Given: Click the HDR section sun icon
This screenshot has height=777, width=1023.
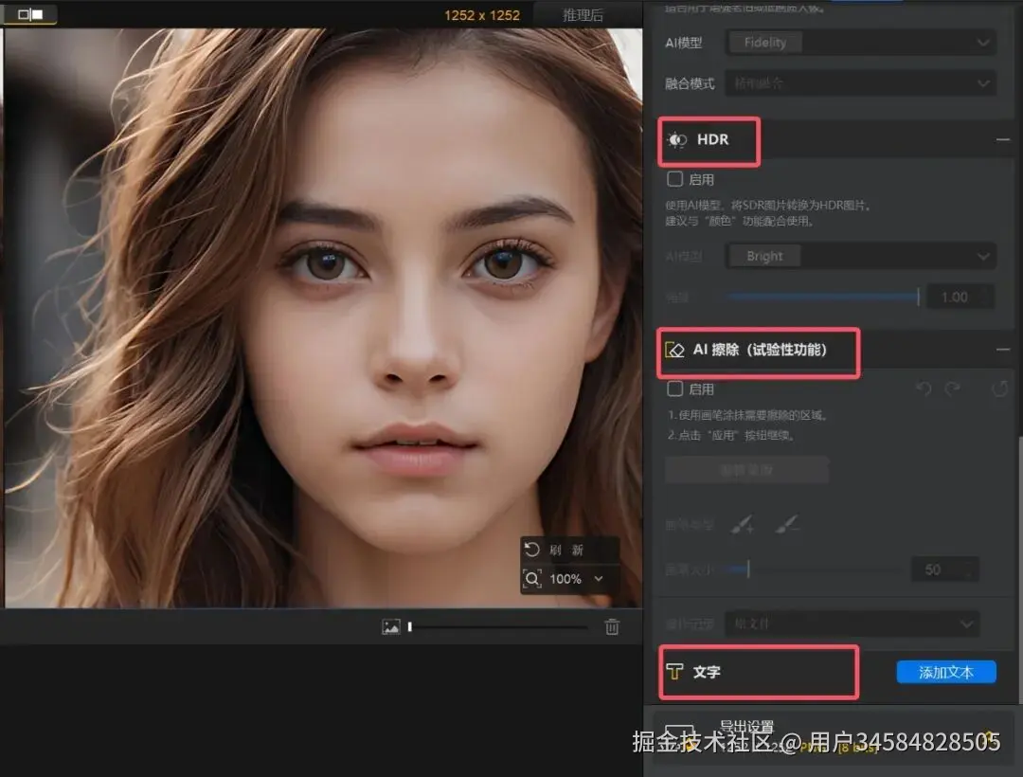Looking at the screenshot, I should point(677,139).
